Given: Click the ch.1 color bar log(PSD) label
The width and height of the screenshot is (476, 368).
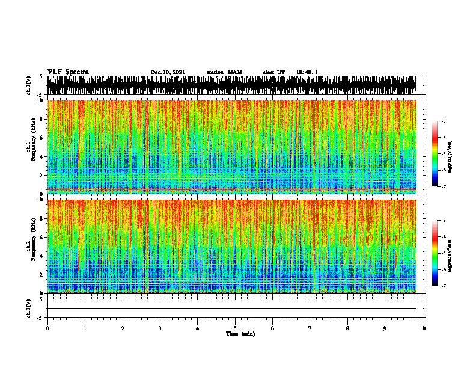Looking at the screenshot, I should pyautogui.click(x=450, y=156).
